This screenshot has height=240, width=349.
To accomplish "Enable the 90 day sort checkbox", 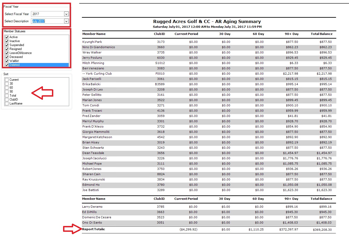I will point(7,92).
